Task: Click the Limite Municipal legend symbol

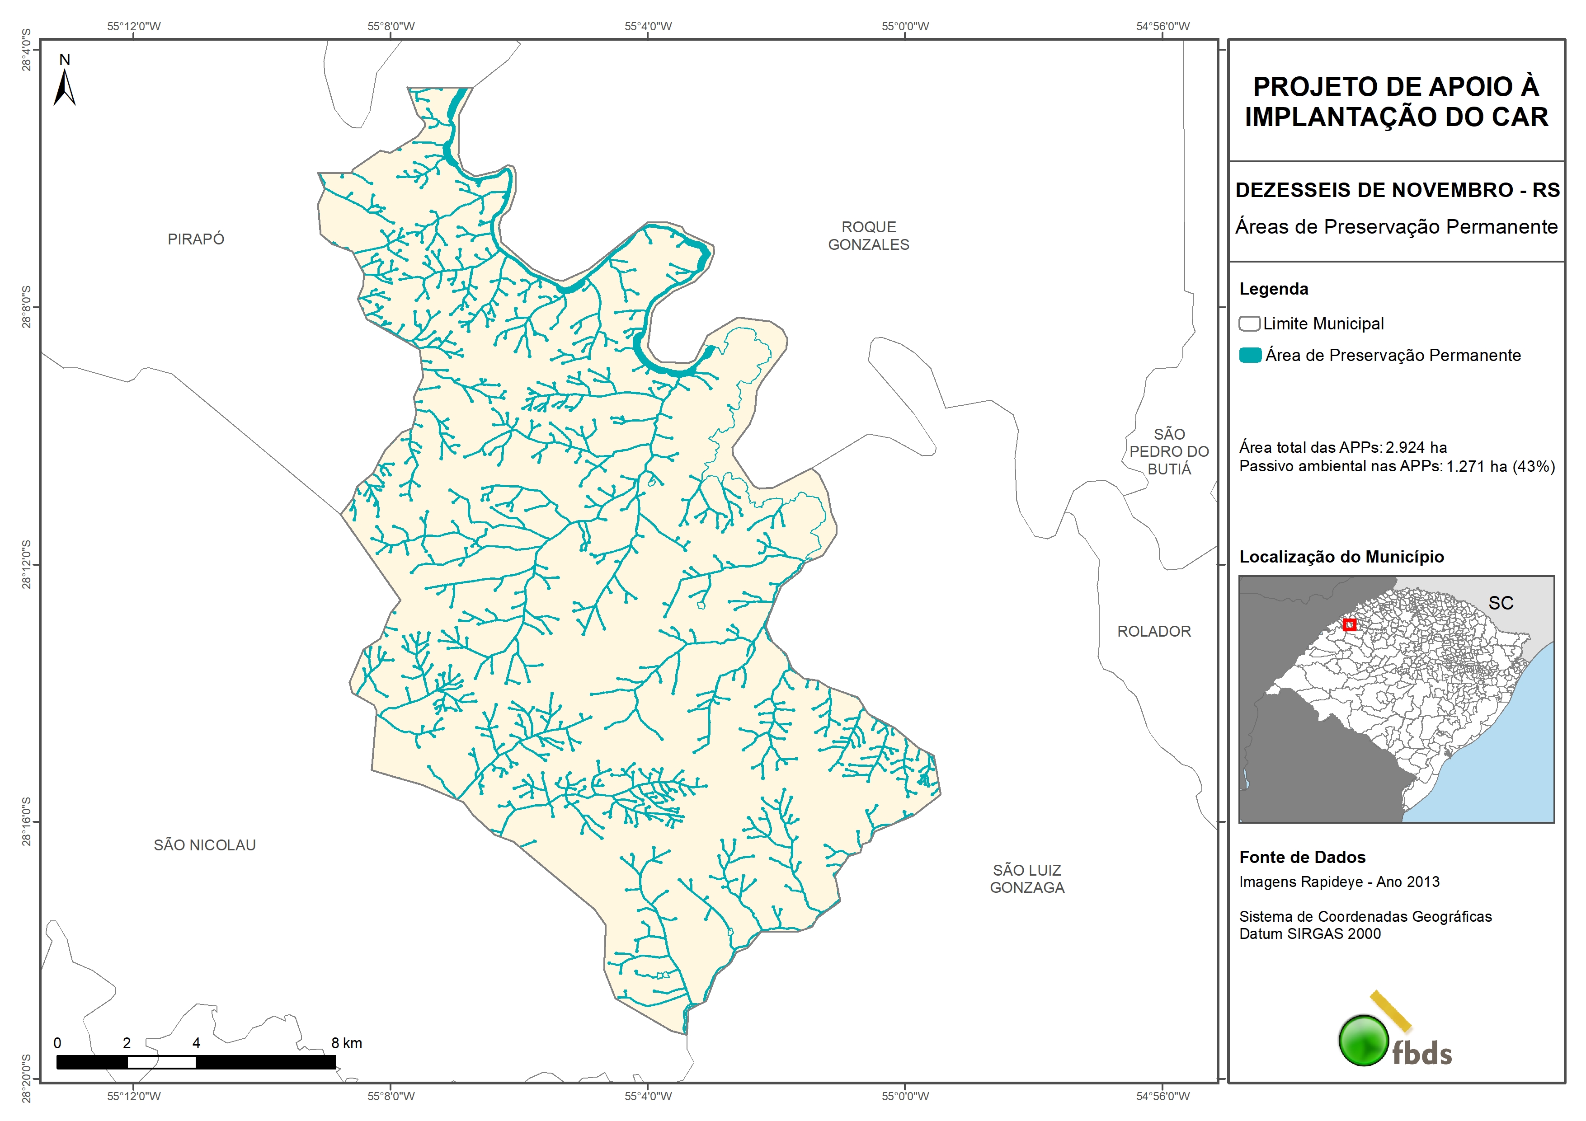Action: 1249,323
